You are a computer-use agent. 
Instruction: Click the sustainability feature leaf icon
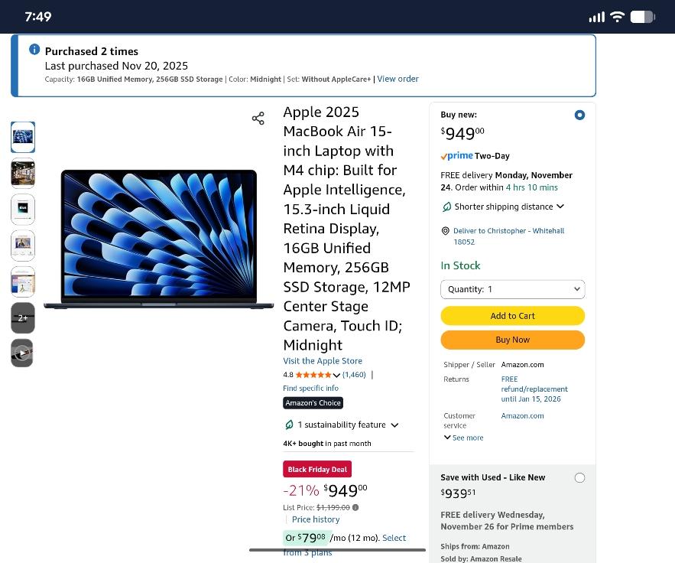click(289, 425)
